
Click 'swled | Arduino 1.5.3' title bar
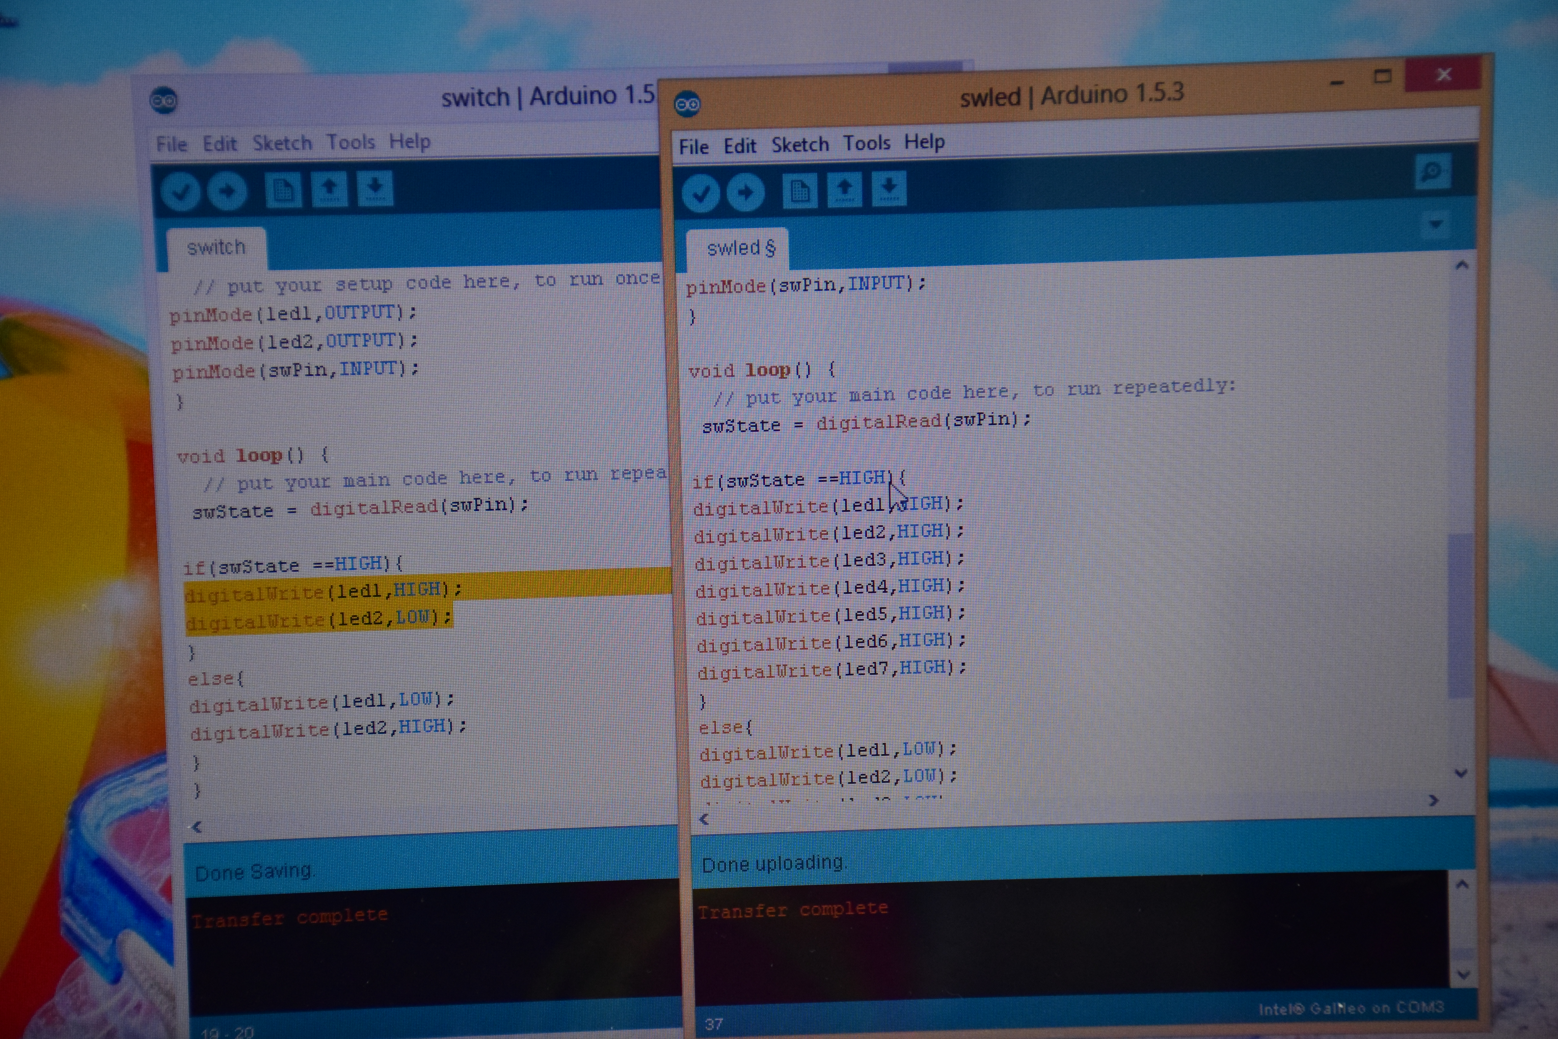1072,95
